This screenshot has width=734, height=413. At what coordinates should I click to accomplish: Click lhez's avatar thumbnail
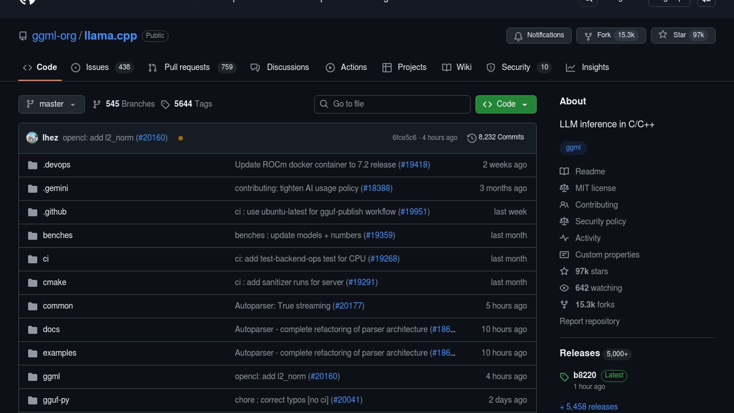[x=32, y=138]
